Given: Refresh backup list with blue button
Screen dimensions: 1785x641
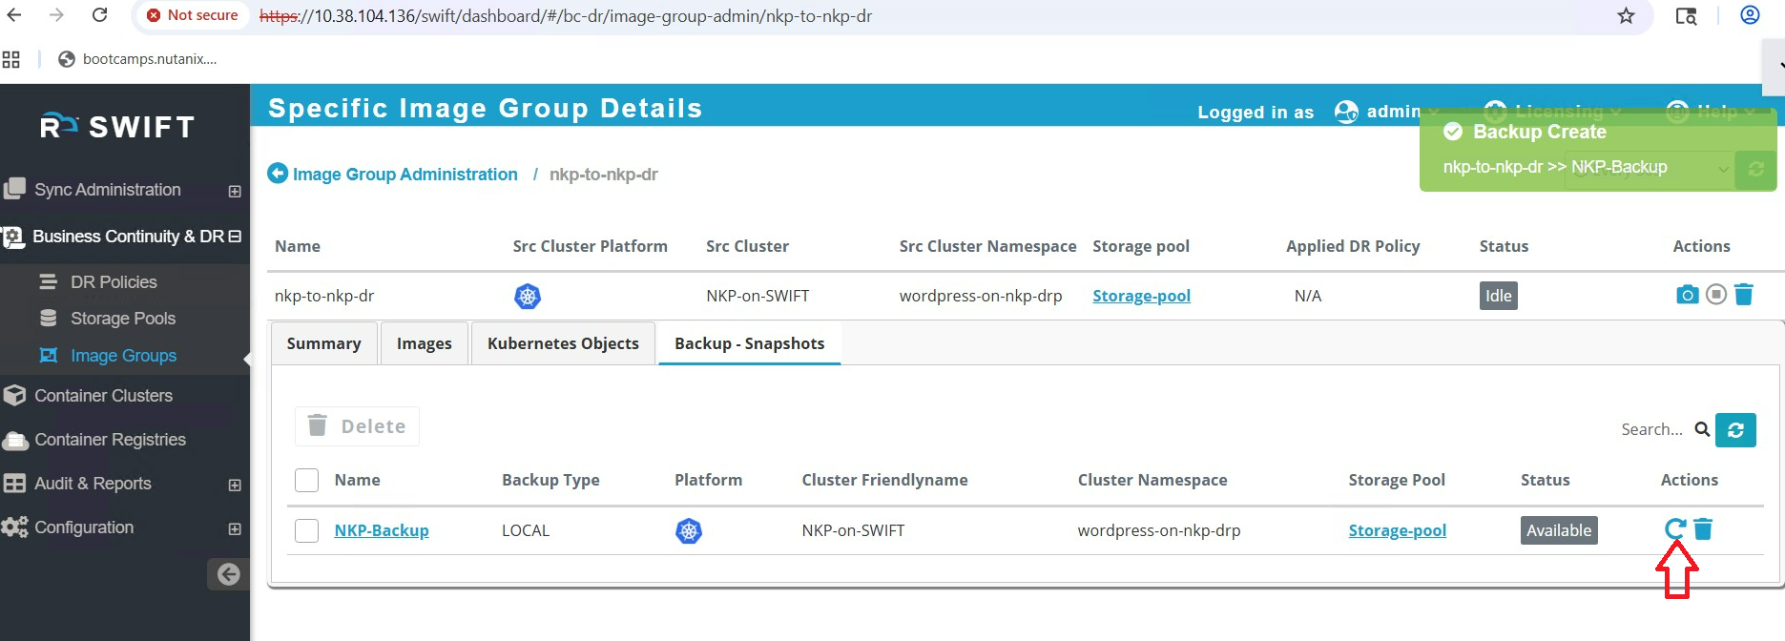Looking at the screenshot, I should 1735,430.
